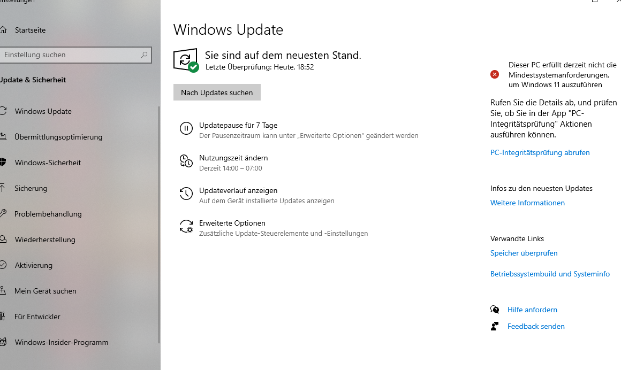Viewport: 621px width, 370px height.
Task: Click the red error icon for Windows 11 requirements
Action: pyautogui.click(x=495, y=74)
